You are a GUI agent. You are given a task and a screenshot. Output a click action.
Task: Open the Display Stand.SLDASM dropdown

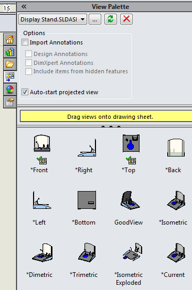pos(52,19)
